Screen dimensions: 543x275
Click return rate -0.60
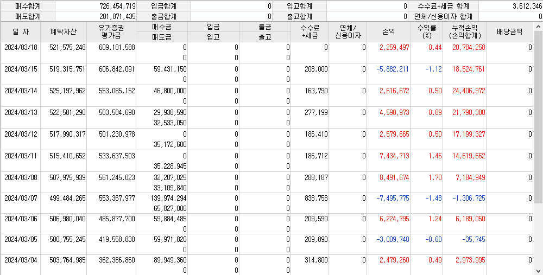pos(433,239)
